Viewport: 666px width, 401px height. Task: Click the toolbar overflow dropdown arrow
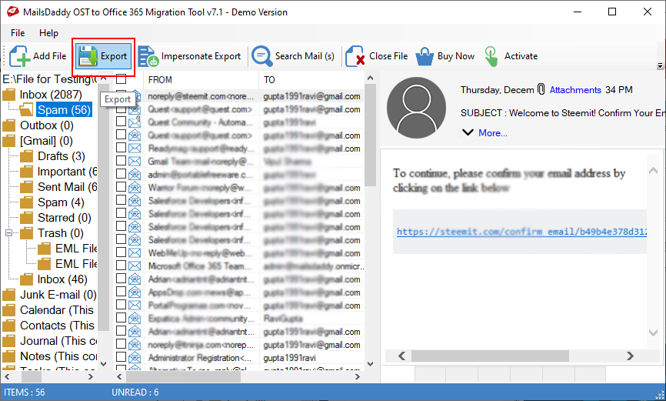pos(660,66)
